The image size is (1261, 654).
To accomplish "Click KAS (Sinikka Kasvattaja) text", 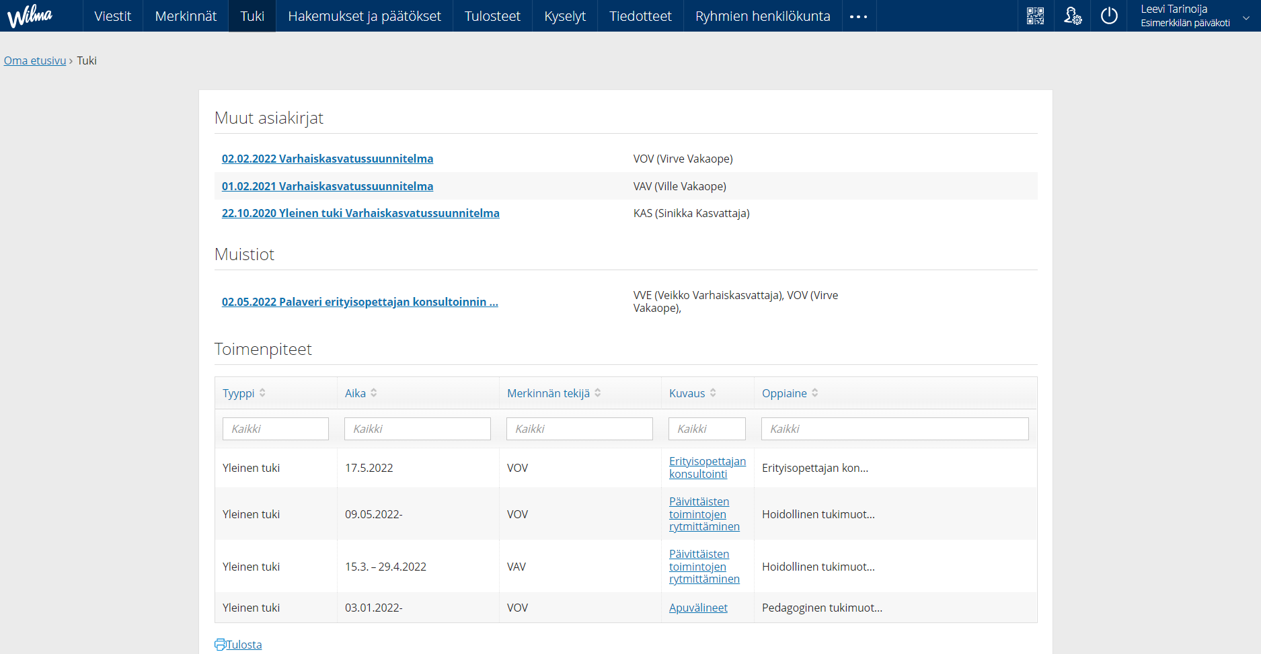I will (691, 213).
